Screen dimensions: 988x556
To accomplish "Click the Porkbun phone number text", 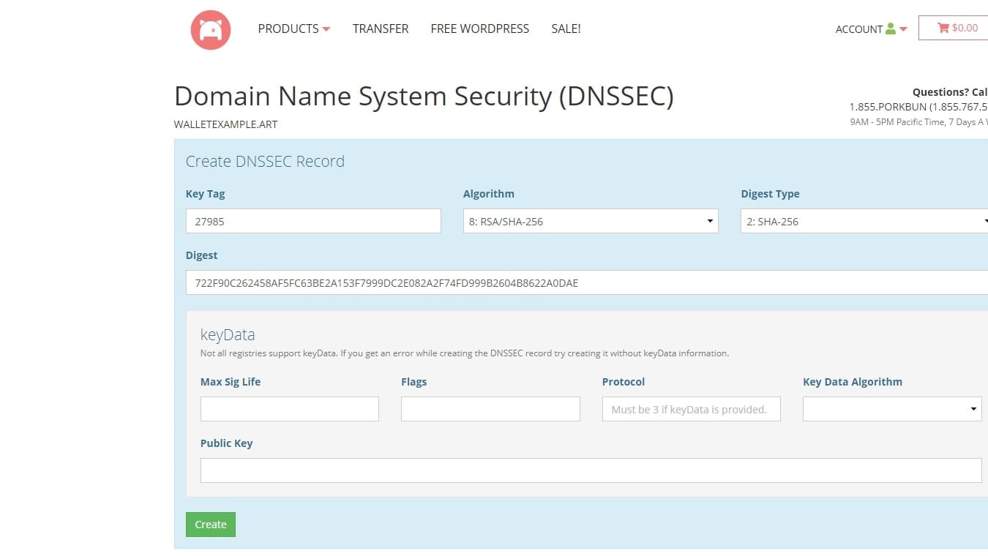I will pyautogui.click(x=918, y=107).
